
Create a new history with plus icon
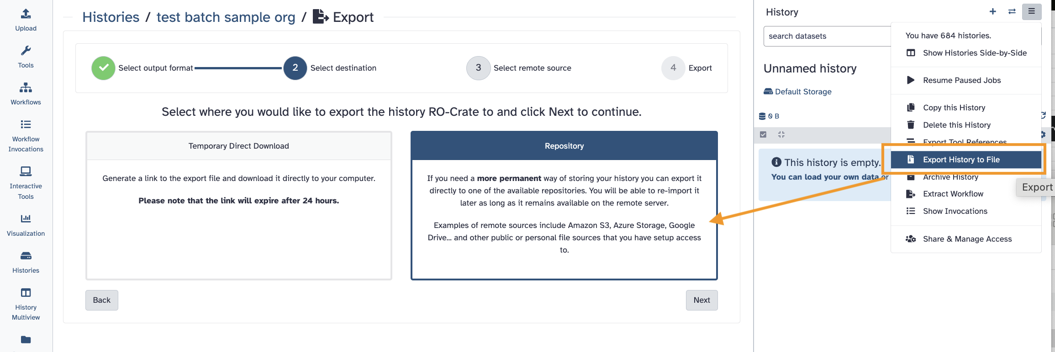(992, 12)
